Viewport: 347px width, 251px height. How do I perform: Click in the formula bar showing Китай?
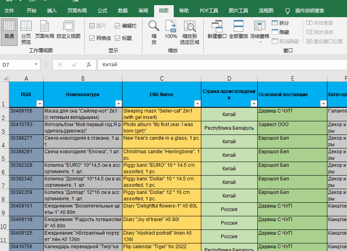[x=220, y=64]
